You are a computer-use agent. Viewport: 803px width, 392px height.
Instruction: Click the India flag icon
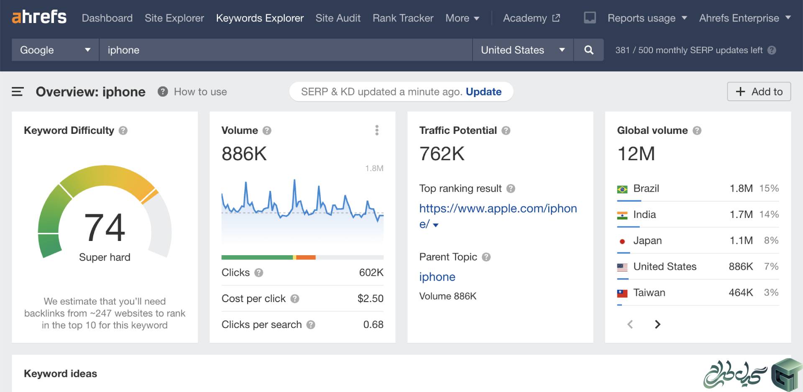(622, 215)
